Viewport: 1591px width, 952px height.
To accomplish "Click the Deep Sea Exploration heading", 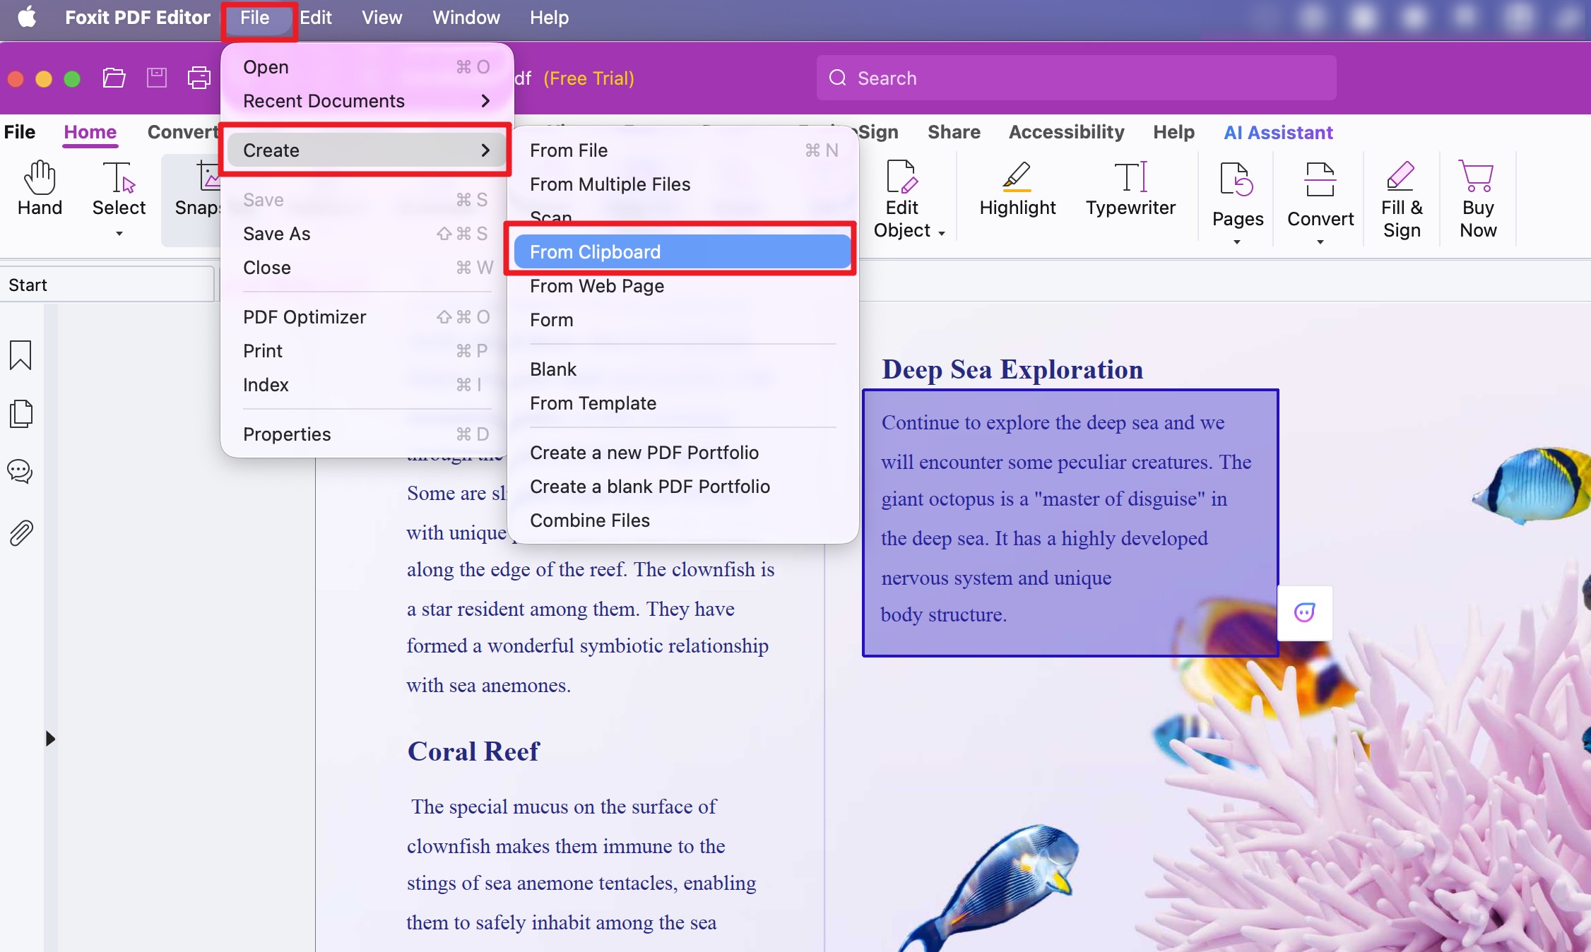I will [x=1012, y=369].
